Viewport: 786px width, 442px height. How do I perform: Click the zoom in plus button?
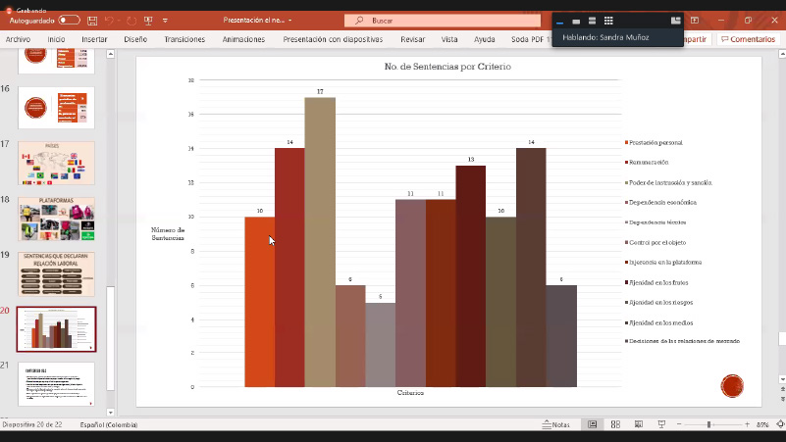(747, 424)
